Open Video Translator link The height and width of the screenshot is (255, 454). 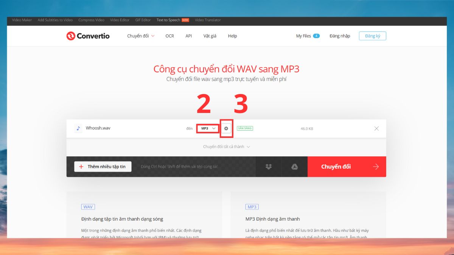click(x=208, y=20)
